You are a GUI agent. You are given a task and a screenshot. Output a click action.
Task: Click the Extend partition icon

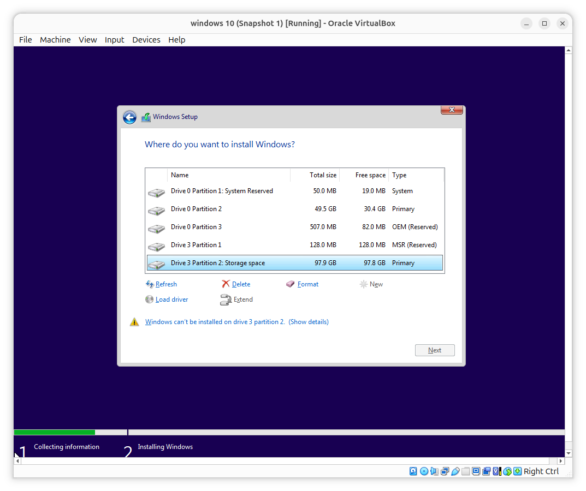point(226,300)
